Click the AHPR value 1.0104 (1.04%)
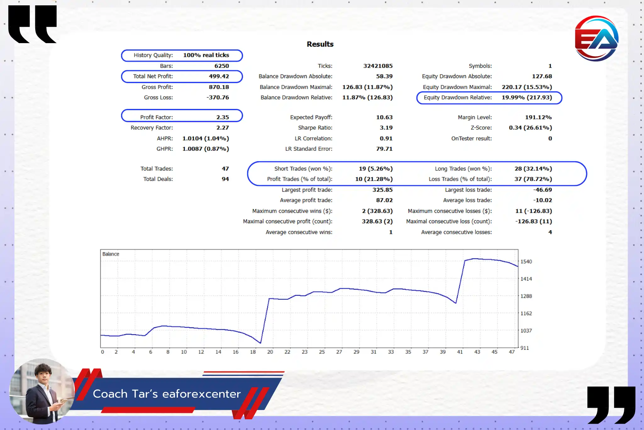The height and width of the screenshot is (430, 644). tap(206, 138)
